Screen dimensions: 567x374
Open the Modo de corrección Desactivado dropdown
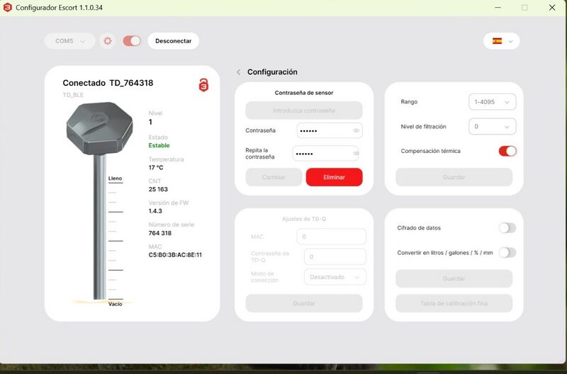click(x=335, y=277)
